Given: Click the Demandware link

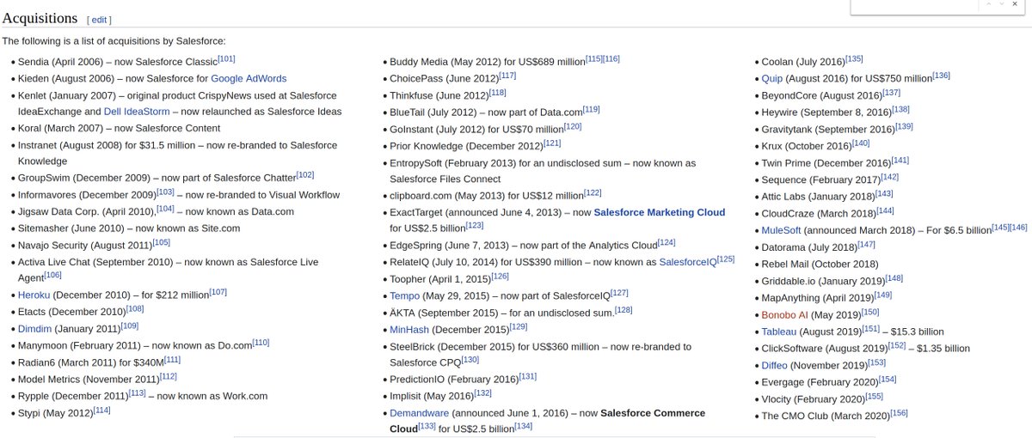Looking at the screenshot, I should 419,413.
